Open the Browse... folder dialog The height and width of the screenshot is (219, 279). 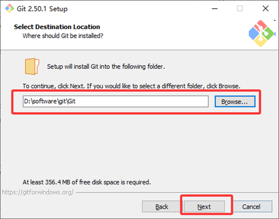coord(235,101)
